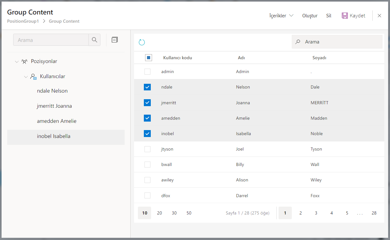Click the collapse all tree icon
Viewport: 390px width, 240px height.
115,40
